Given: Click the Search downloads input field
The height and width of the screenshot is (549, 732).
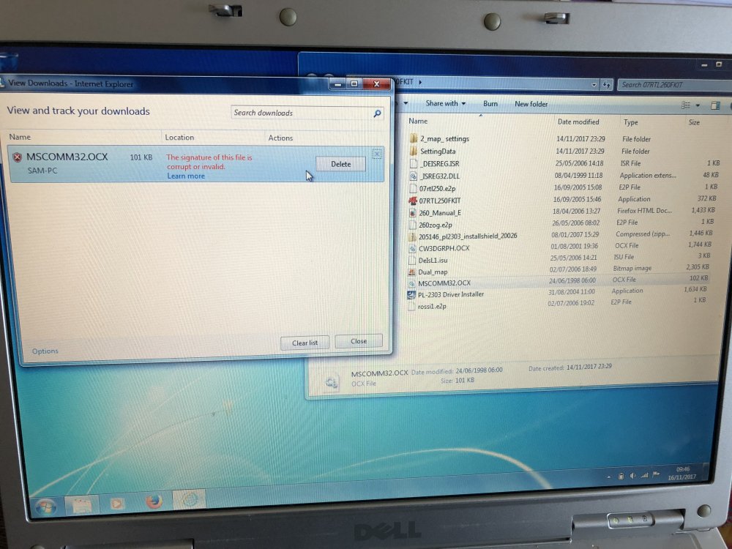Looking at the screenshot, I should [300, 113].
